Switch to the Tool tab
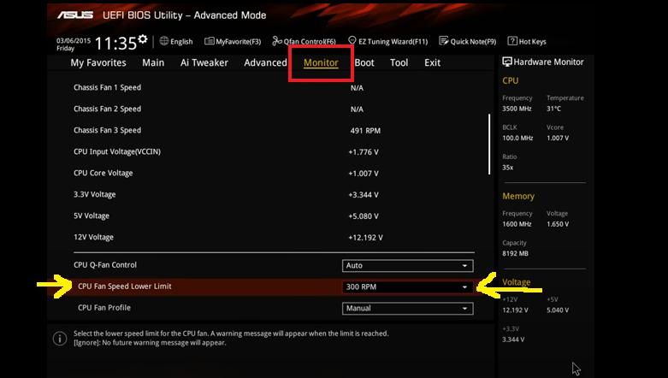668x378 pixels. click(x=399, y=62)
